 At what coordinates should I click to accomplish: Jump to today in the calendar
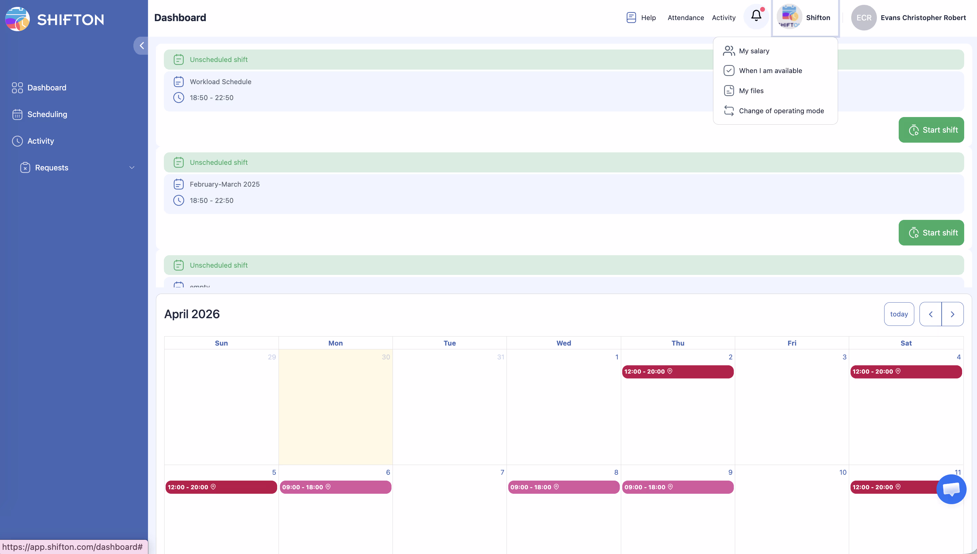click(899, 314)
